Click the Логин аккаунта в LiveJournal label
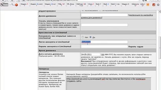 click(x=54, y=42)
